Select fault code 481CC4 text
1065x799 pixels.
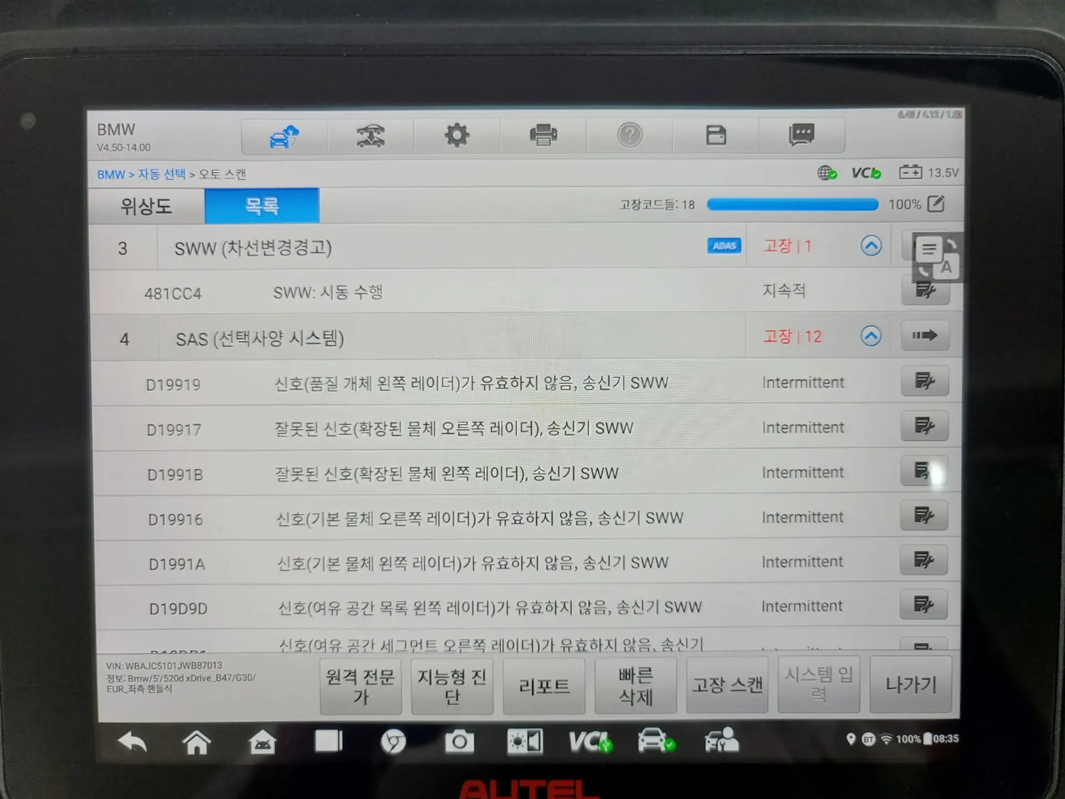coord(173,294)
